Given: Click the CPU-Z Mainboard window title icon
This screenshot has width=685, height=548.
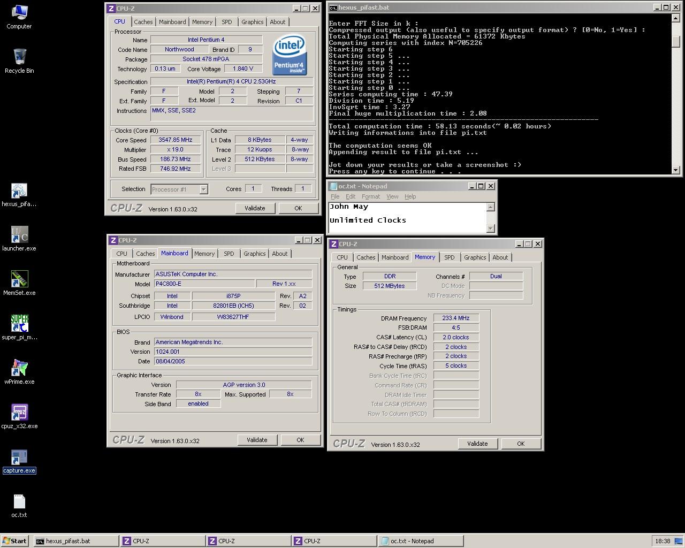Looking at the screenshot, I should pos(113,240).
